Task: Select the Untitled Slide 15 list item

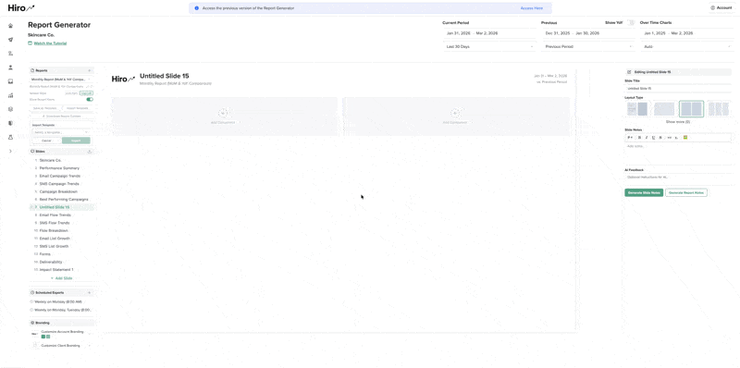Action: click(x=61, y=207)
